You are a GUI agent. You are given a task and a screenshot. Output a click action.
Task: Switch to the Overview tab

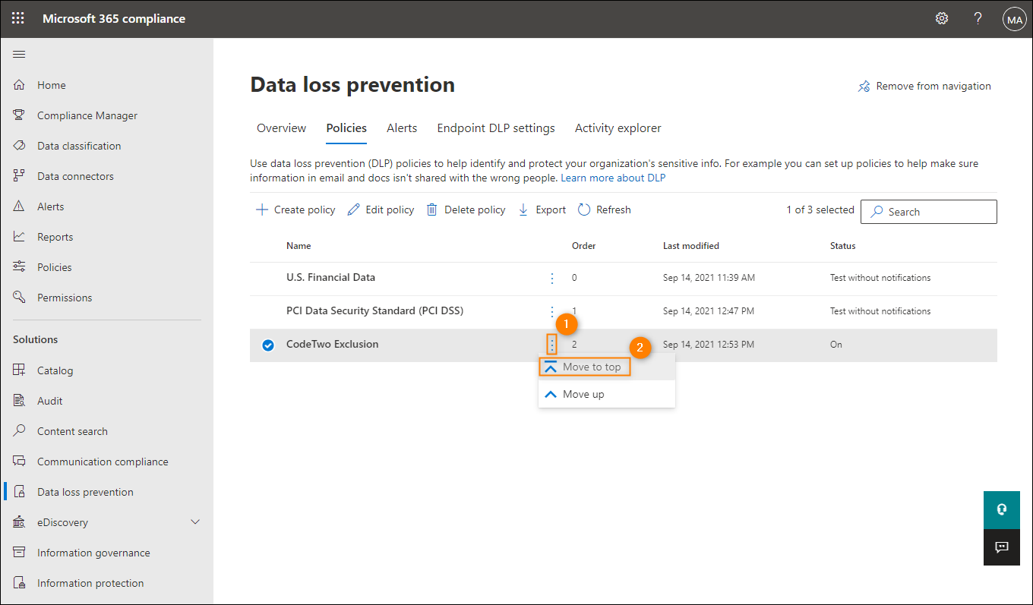[282, 128]
